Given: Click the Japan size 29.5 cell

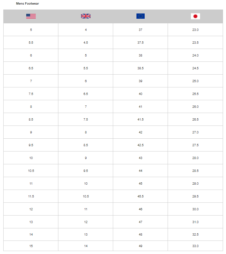Looking at the screenshot, I should point(195,196).
